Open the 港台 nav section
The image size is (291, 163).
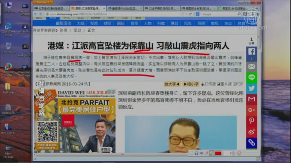coord(174,23)
